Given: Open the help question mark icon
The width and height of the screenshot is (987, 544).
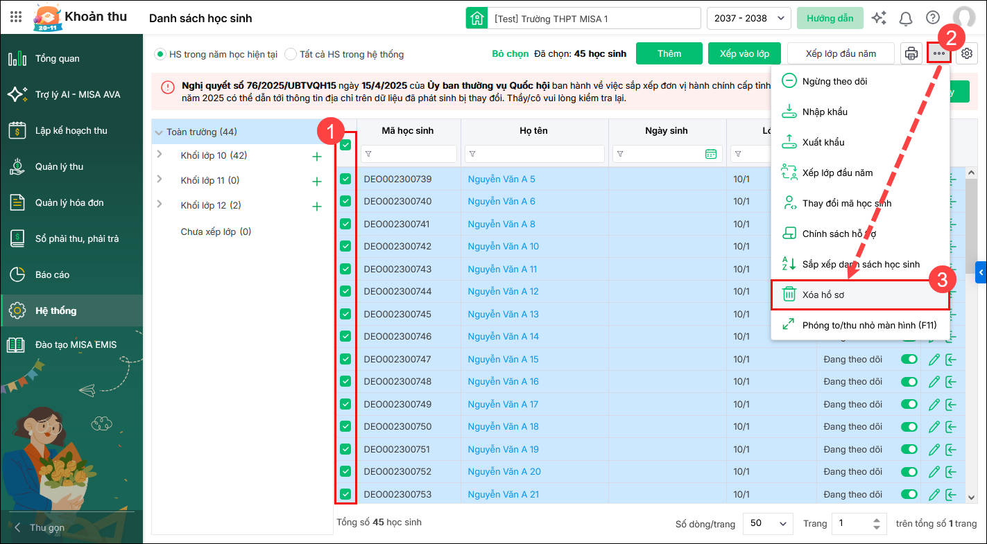Looking at the screenshot, I should click(933, 18).
